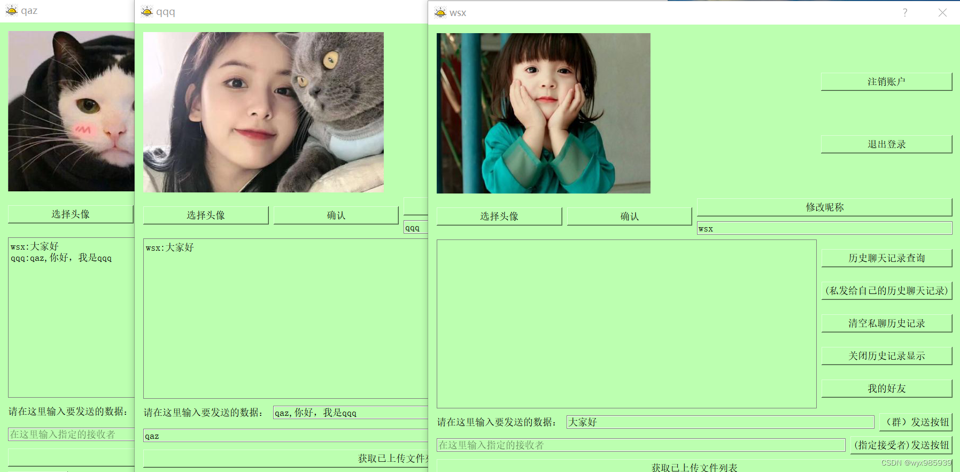Click the sun icon in the wsx window title
The image size is (960, 472).
440,12
